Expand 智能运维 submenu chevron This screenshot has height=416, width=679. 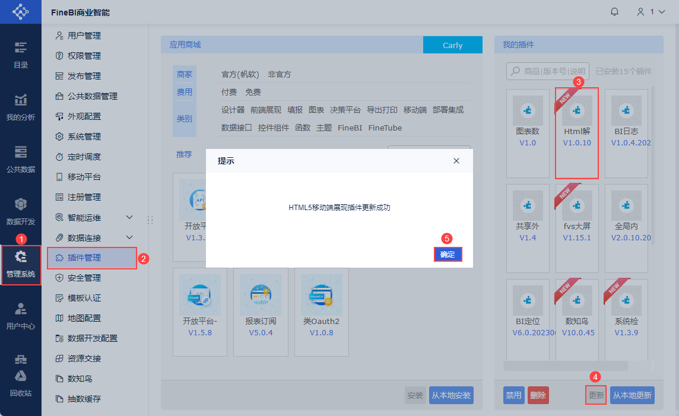129,217
